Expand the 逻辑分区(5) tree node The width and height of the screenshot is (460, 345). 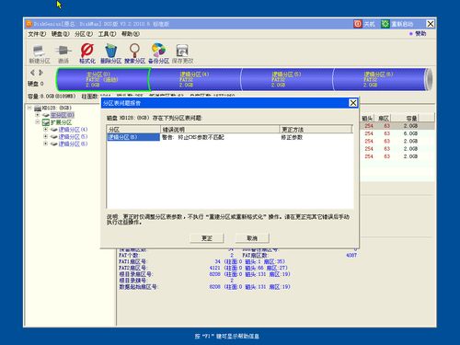click(45, 136)
